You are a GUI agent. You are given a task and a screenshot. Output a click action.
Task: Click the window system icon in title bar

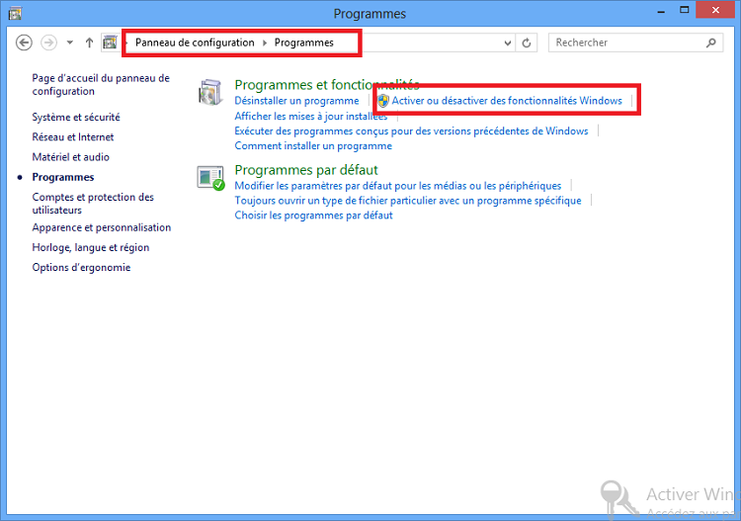tap(15, 13)
